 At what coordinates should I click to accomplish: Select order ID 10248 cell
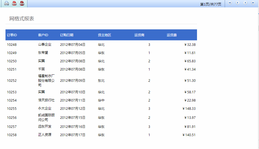pos(12,45)
